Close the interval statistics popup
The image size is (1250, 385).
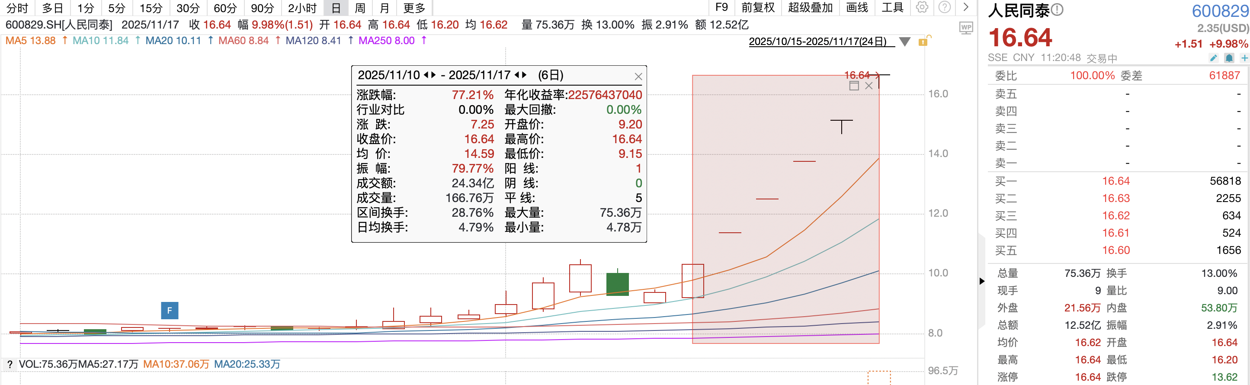click(638, 77)
